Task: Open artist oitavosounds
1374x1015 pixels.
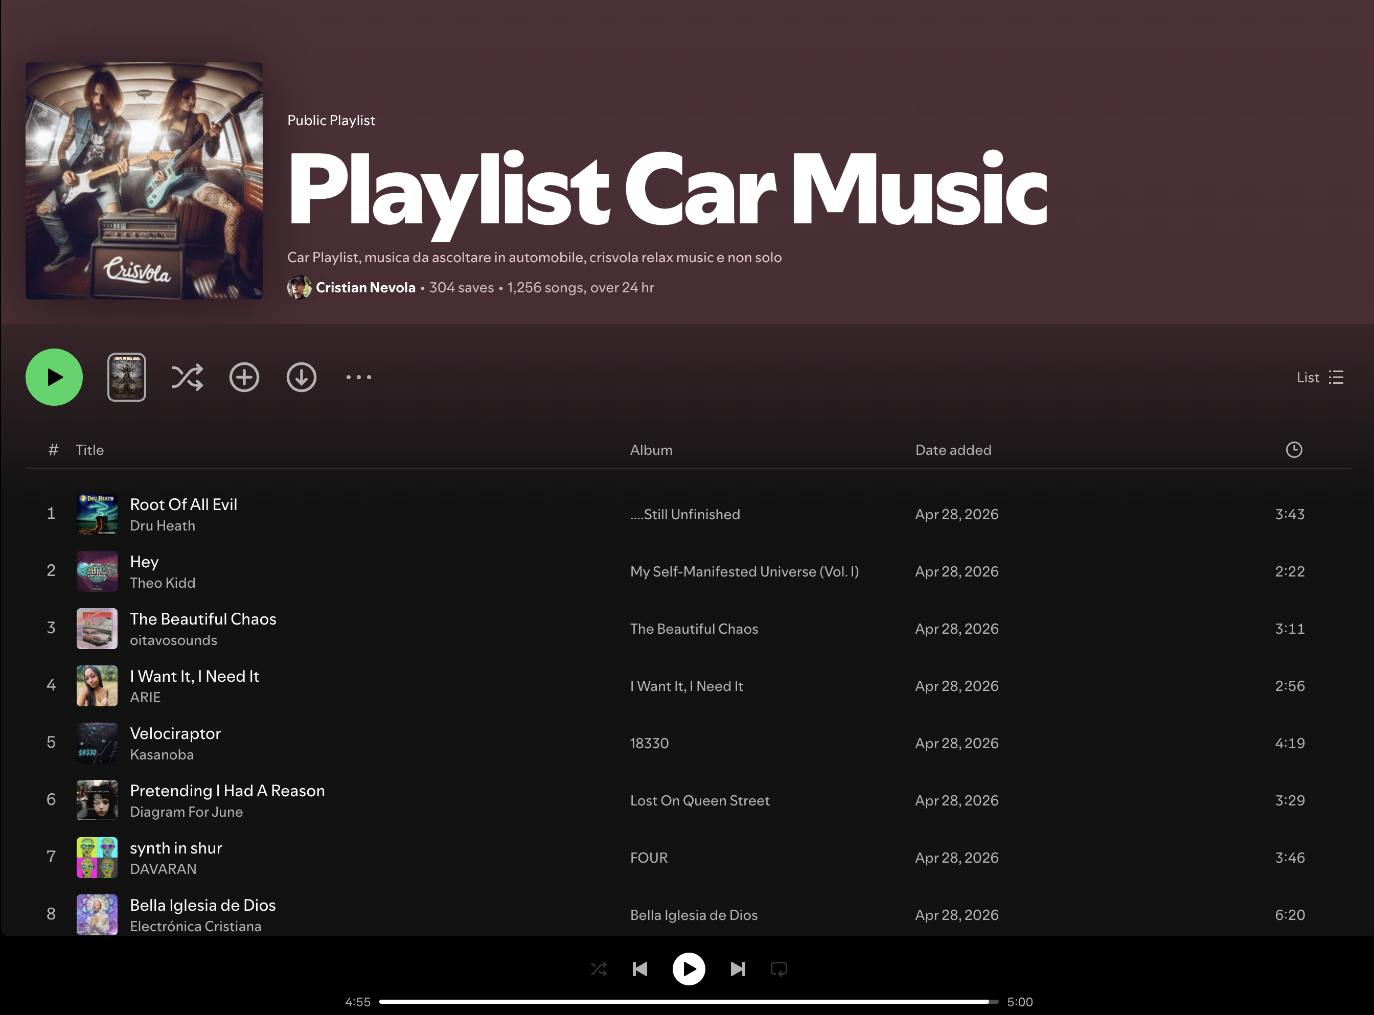Action: point(173,640)
